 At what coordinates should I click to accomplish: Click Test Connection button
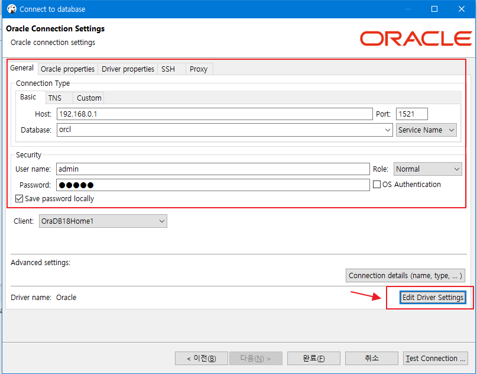pos(435,359)
